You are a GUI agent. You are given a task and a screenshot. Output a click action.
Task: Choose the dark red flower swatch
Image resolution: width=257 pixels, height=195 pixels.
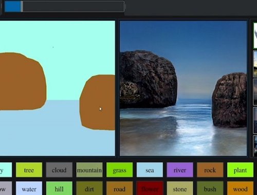[x=150, y=188]
